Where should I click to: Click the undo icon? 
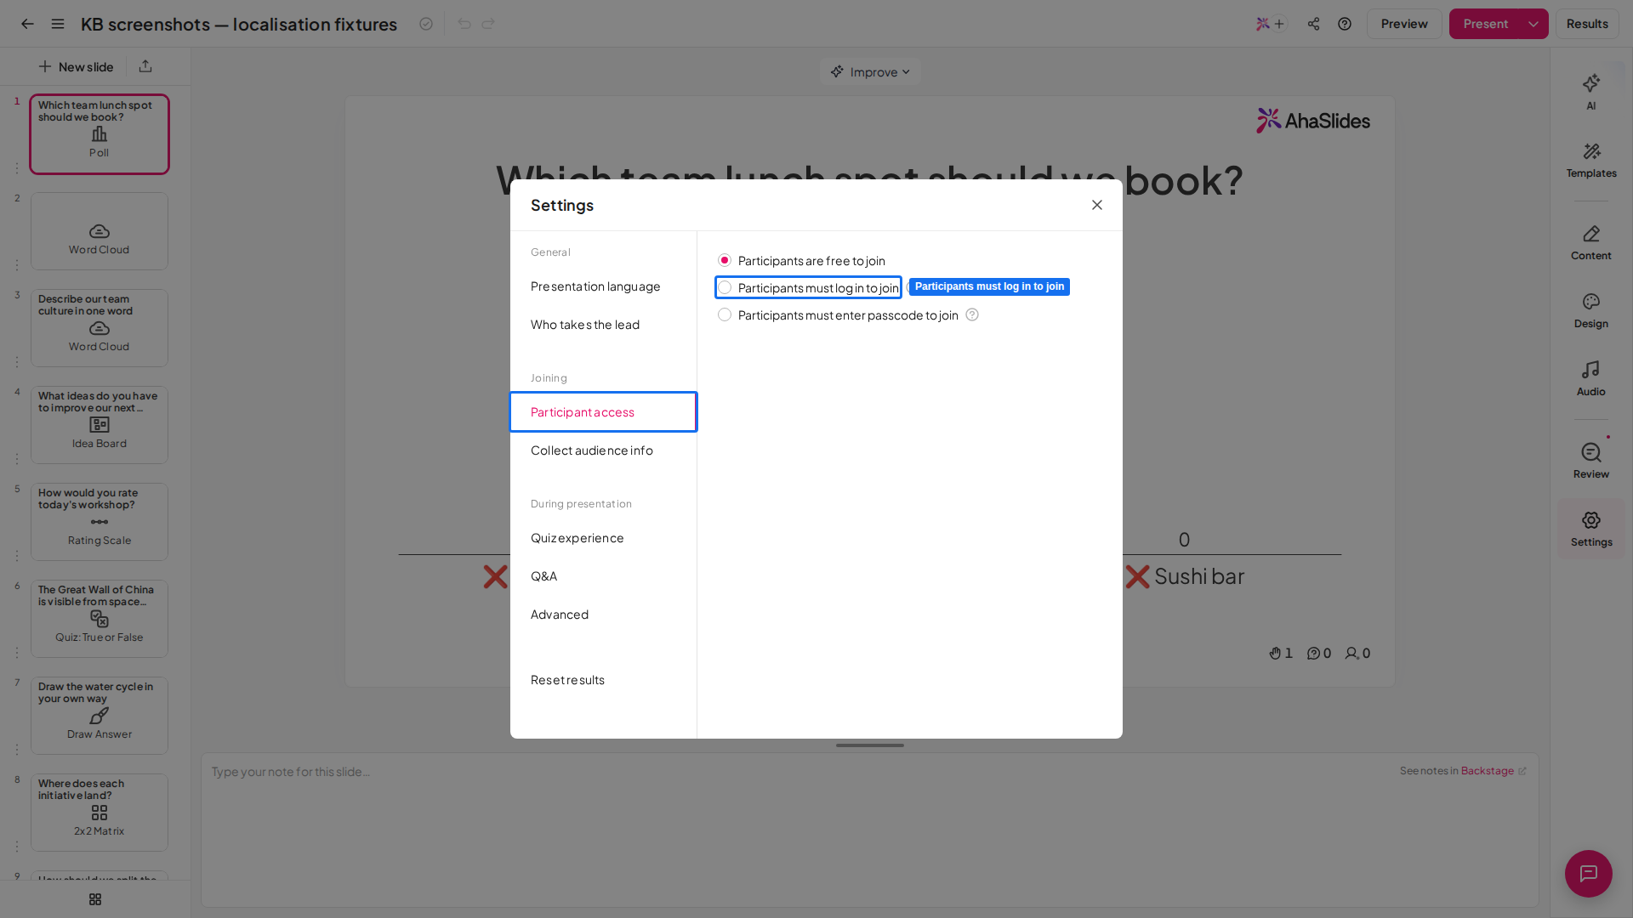[x=464, y=24]
